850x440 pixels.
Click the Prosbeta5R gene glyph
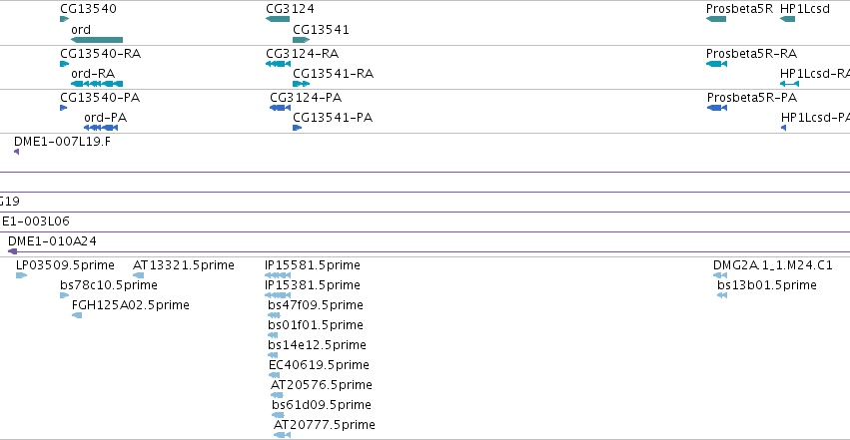(x=716, y=19)
